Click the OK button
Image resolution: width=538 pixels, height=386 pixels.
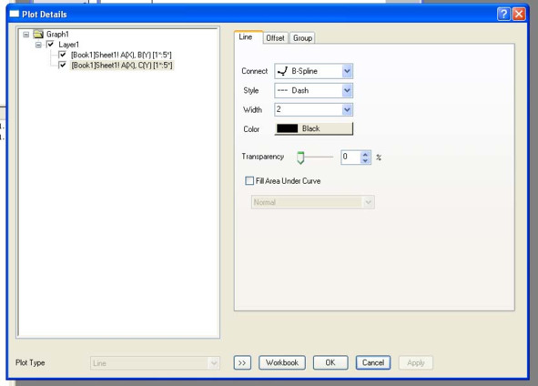click(330, 362)
